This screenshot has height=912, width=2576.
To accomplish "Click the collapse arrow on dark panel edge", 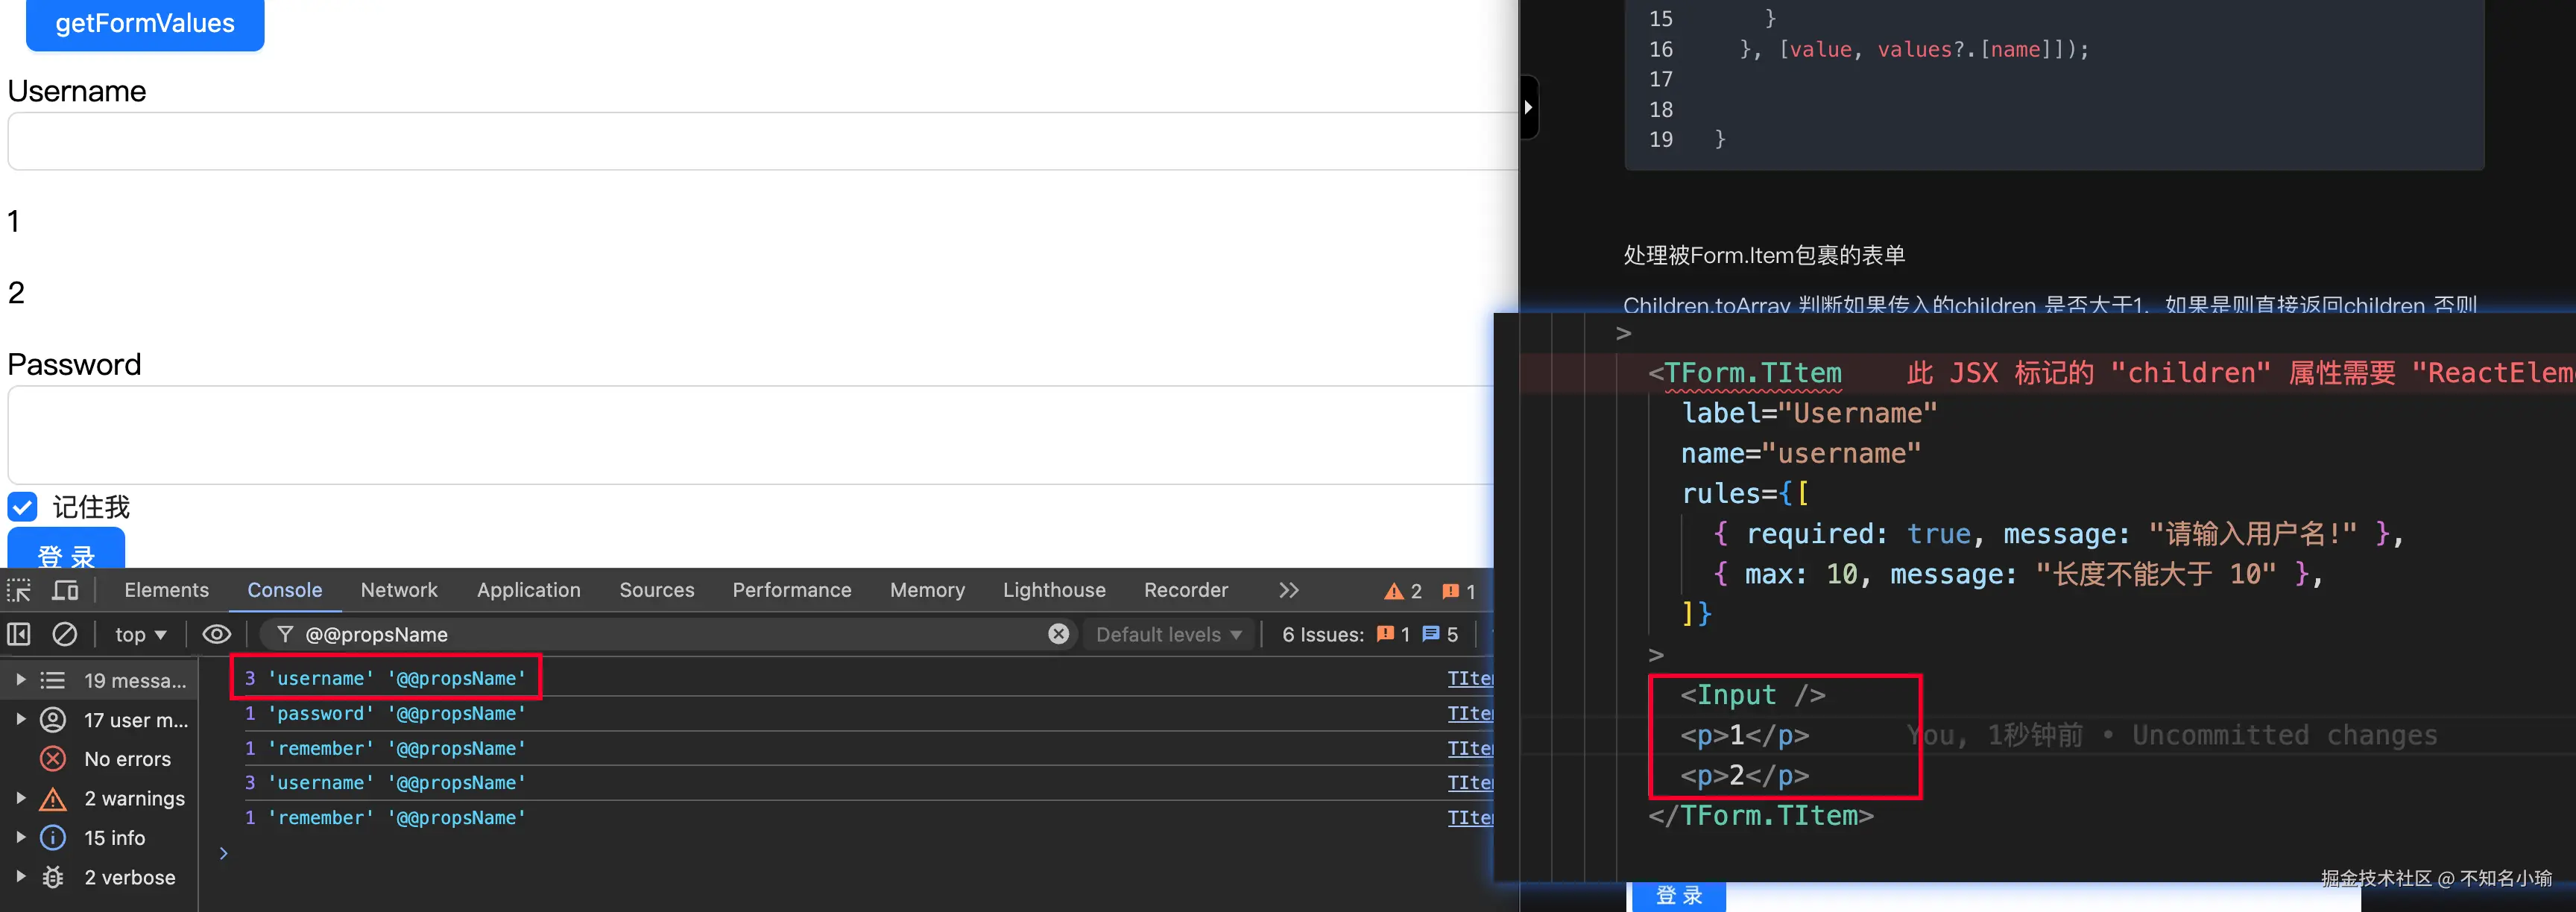I will (x=1528, y=107).
